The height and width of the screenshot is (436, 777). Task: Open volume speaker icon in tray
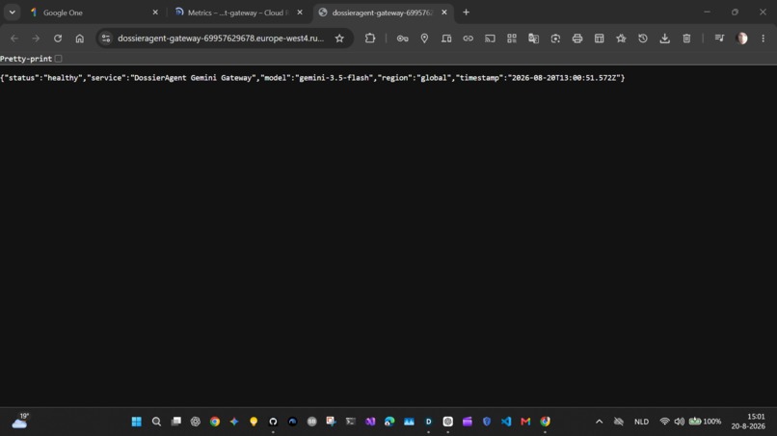(679, 422)
